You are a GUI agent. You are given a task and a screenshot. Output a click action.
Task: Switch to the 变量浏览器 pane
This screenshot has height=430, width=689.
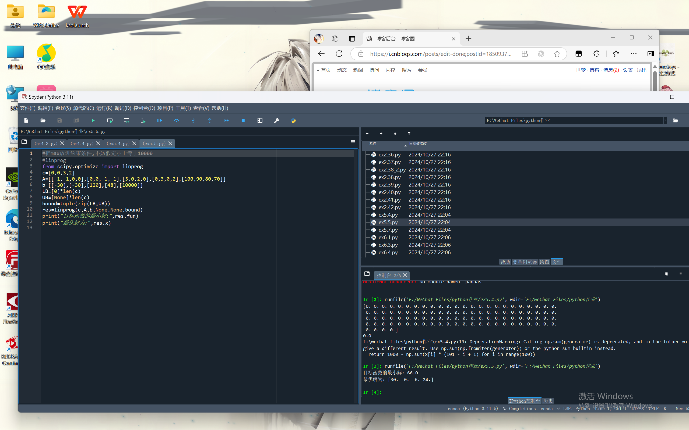tap(525, 262)
